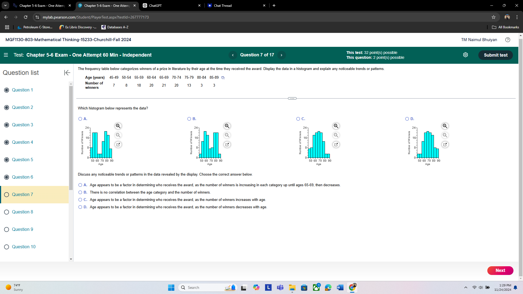Choose answer D about winners decreasing with age

[80, 207]
